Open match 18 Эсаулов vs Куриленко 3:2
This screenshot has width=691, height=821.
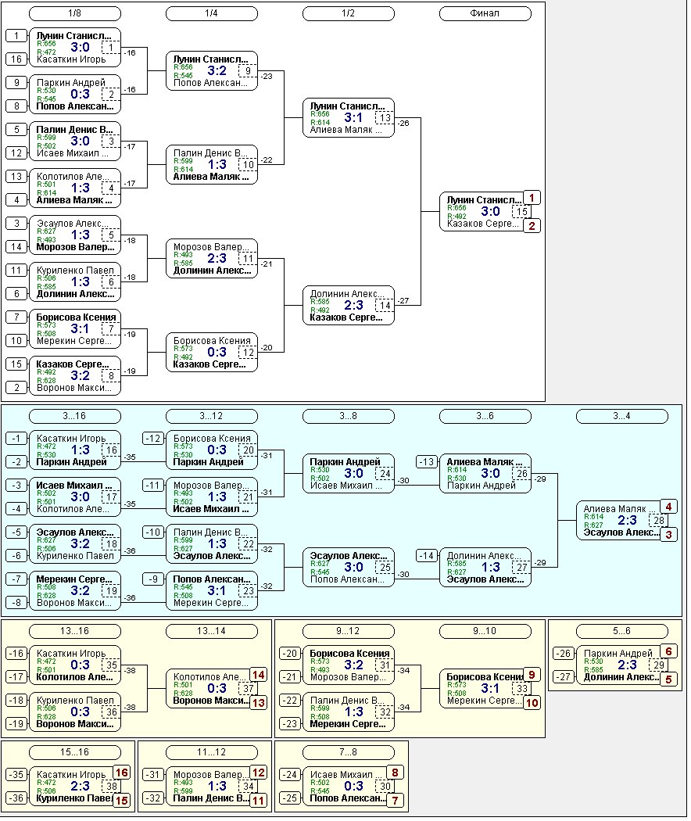tap(75, 544)
